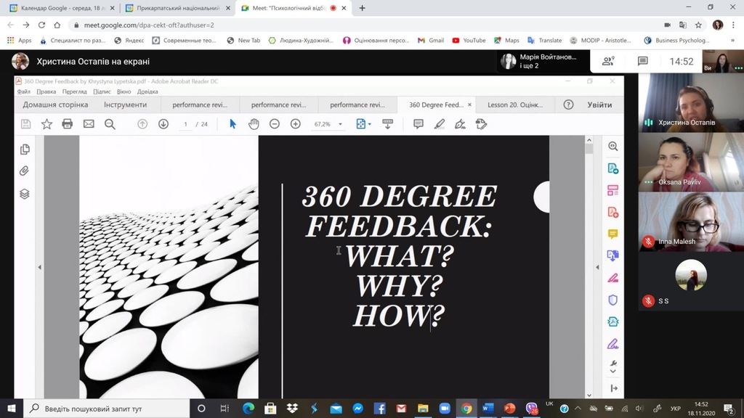This screenshot has height=418, width=744.
Task: Click the zoom out minus icon
Action: tap(275, 124)
